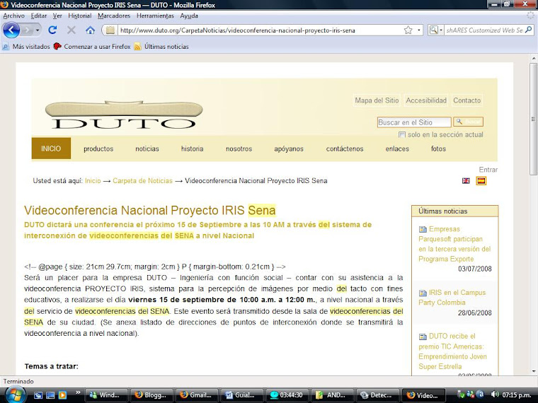
Task: Select the fotos navigation tab
Action: (x=438, y=148)
